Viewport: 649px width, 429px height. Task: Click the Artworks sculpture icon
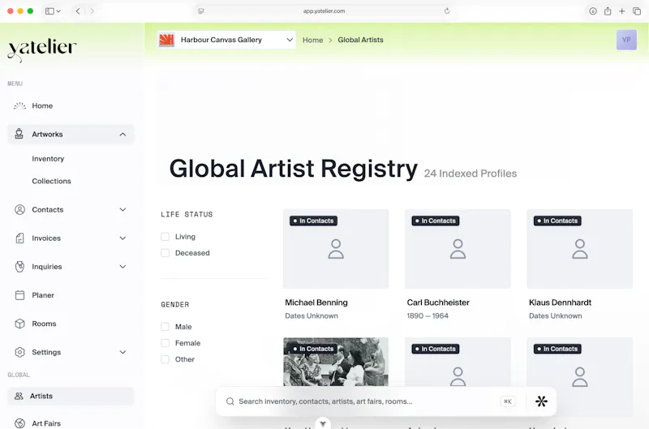tap(19, 134)
